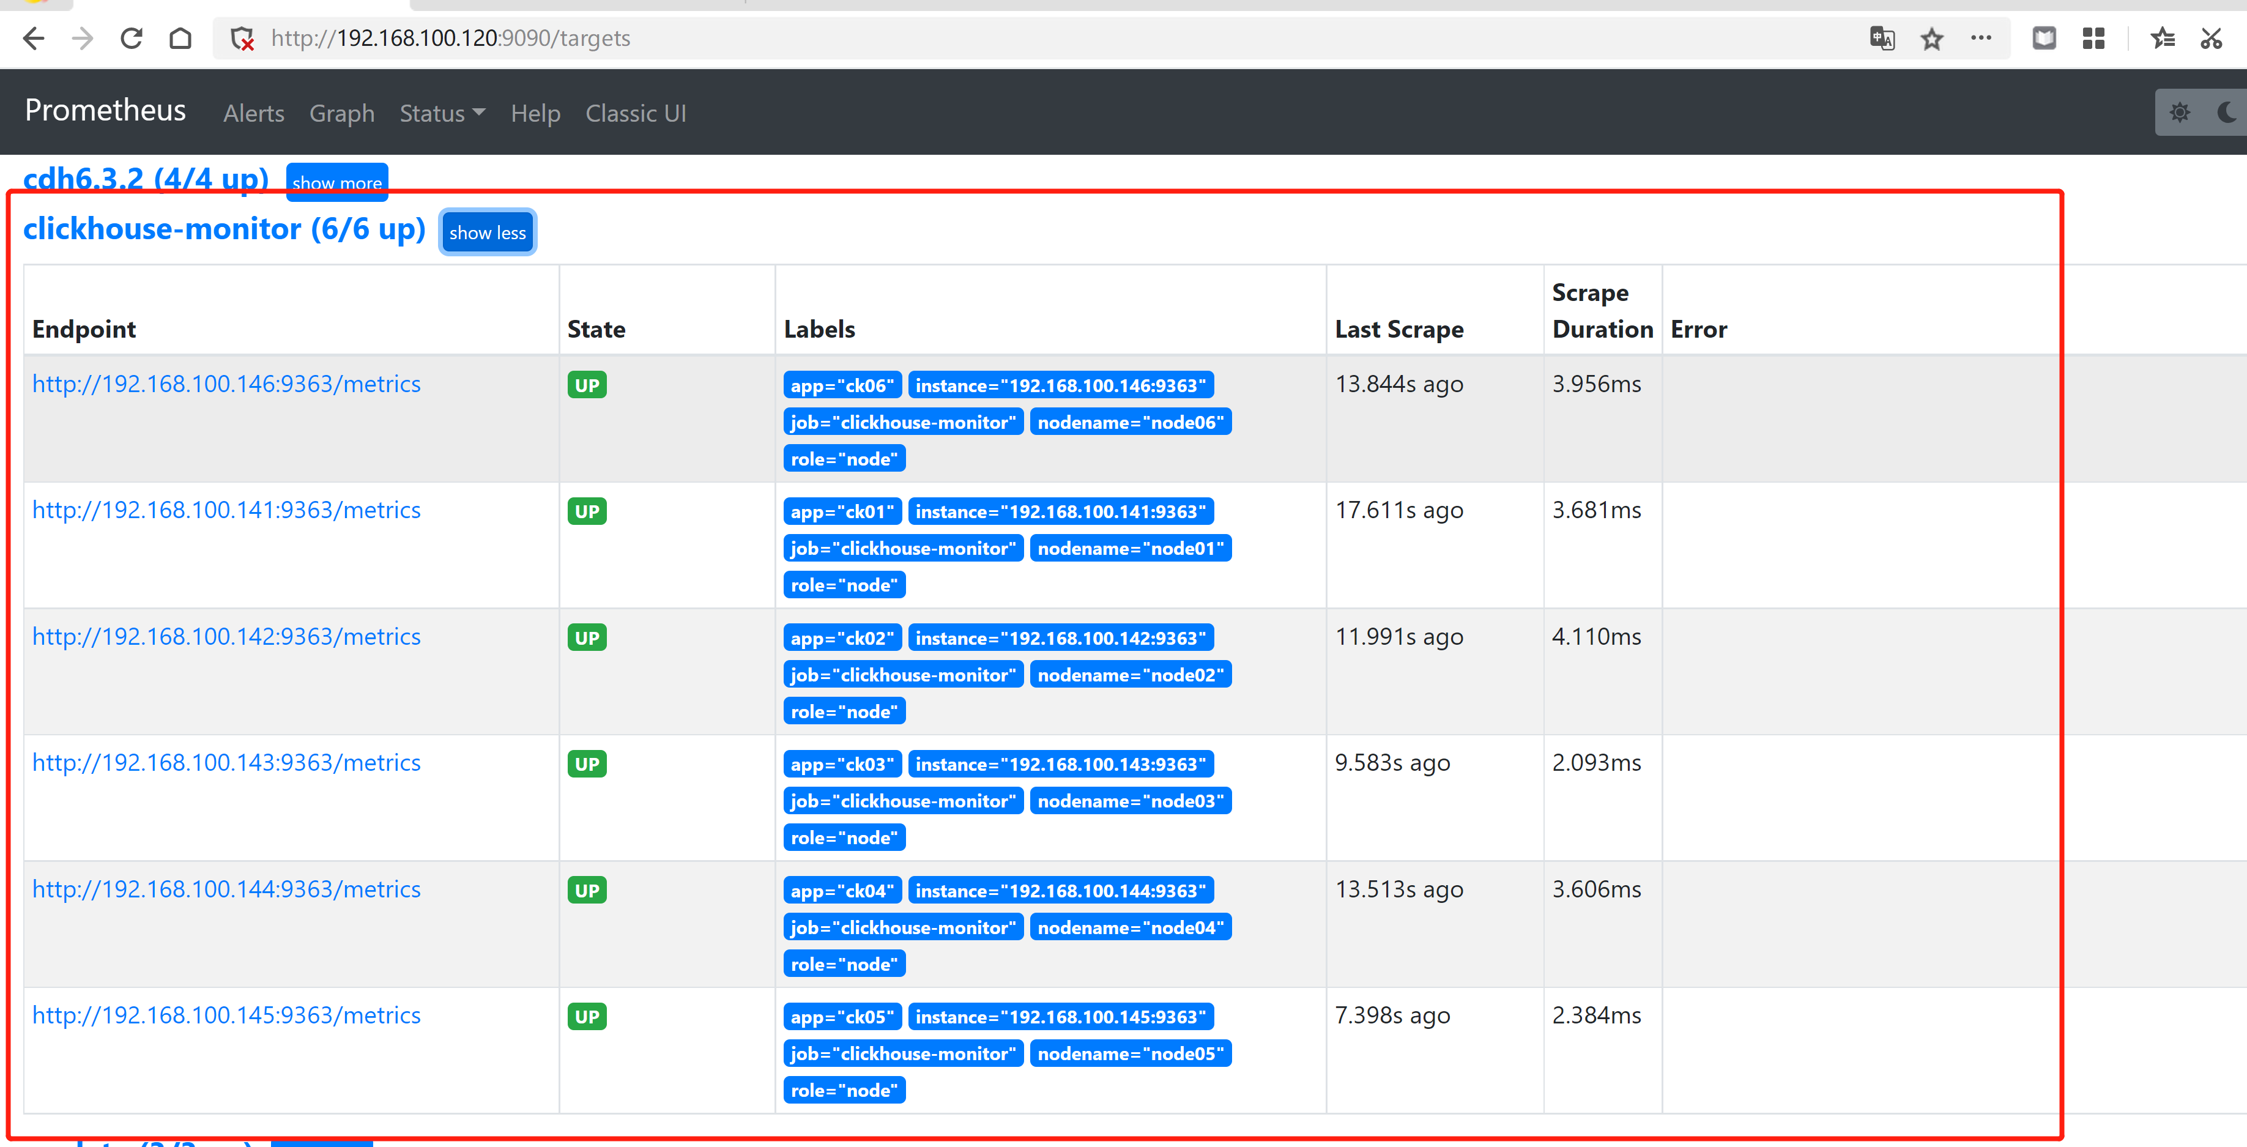Screen dimensions: 2247x1147
Task: Open the cdh6.3.2 (4/4 up) heading link
Action: pyautogui.click(x=146, y=179)
